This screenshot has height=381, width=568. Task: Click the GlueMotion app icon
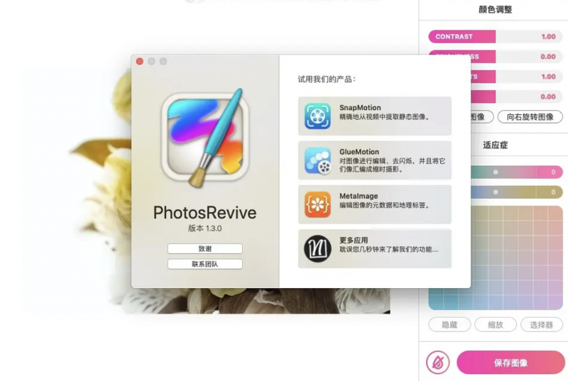317,160
